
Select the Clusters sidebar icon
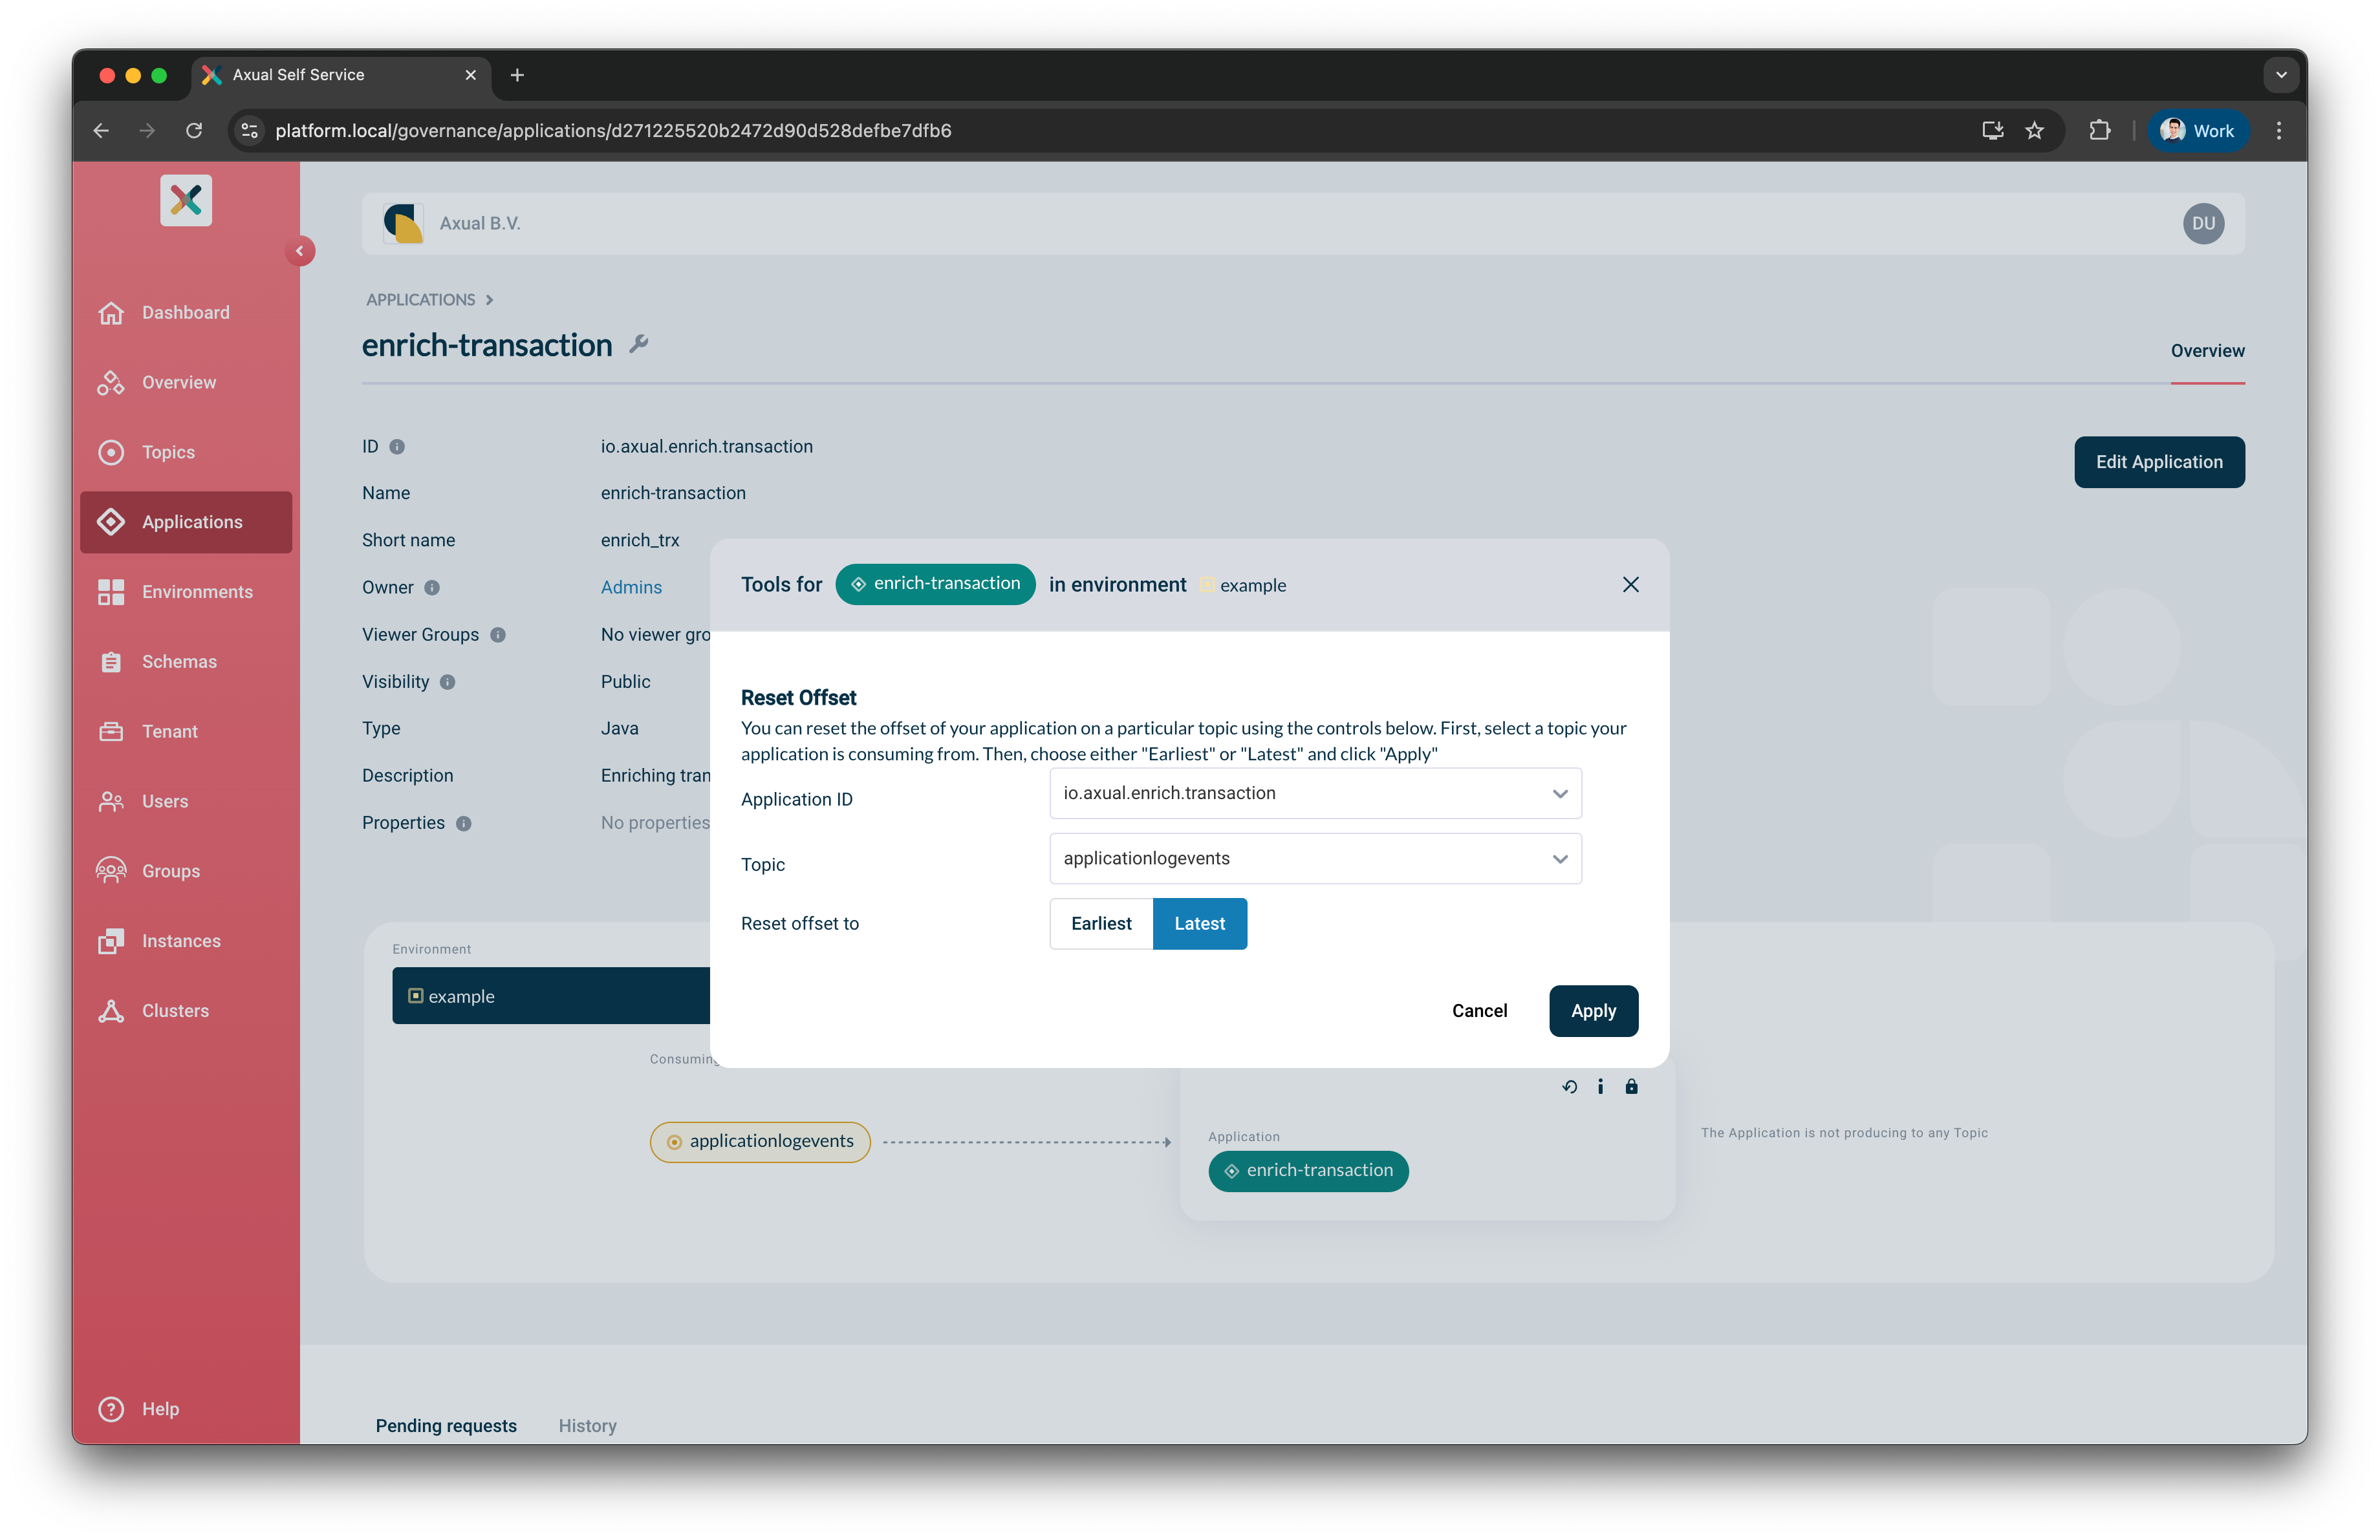coord(111,1011)
